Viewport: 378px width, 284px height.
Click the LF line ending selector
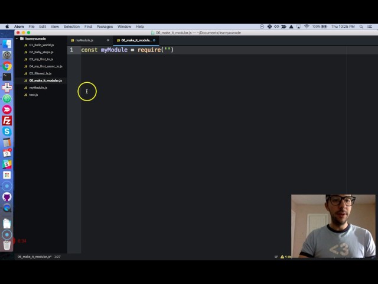coord(276,257)
